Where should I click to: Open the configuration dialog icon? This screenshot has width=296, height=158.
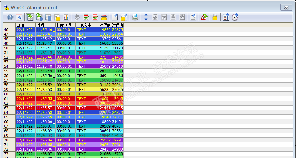(x=19, y=17)
